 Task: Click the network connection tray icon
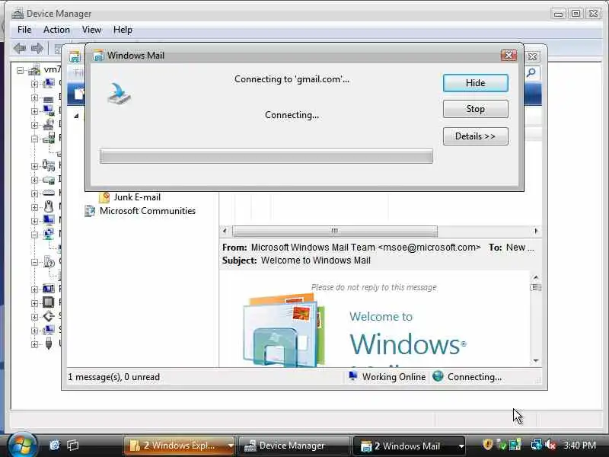click(x=537, y=445)
